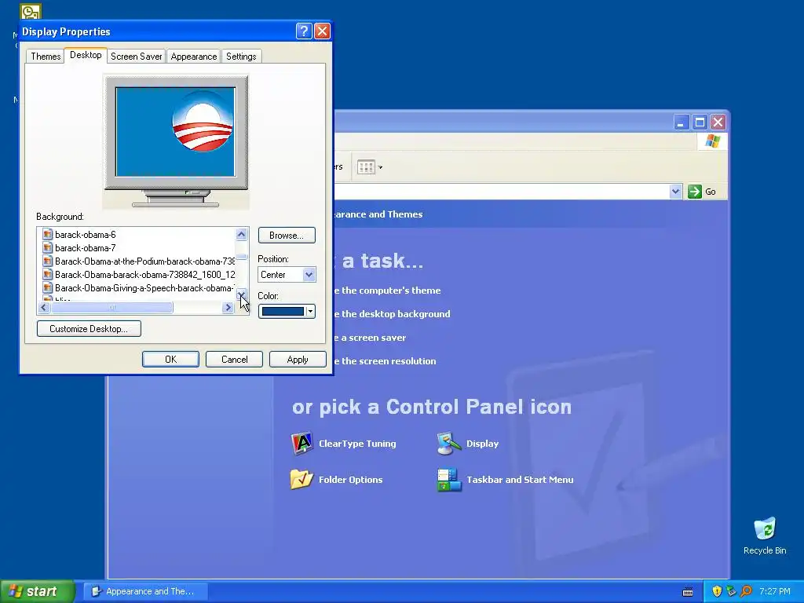Image resolution: width=804 pixels, height=603 pixels.
Task: Click the Apply button
Action: (x=298, y=360)
